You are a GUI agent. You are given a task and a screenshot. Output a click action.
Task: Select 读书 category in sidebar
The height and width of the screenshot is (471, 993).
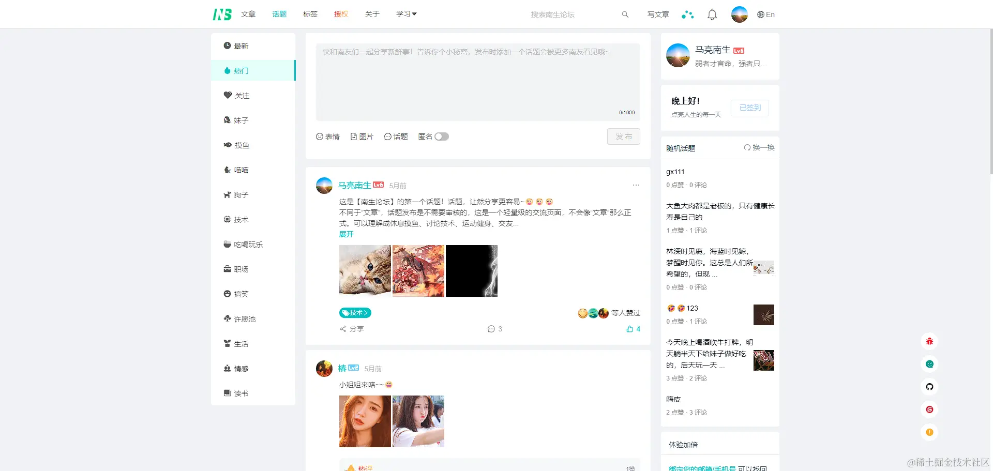coord(253,393)
